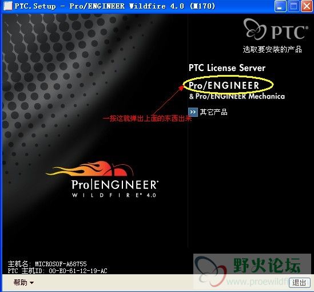
Task: Choose Pro/ENGINEER product to install
Action: pyautogui.click(x=224, y=85)
